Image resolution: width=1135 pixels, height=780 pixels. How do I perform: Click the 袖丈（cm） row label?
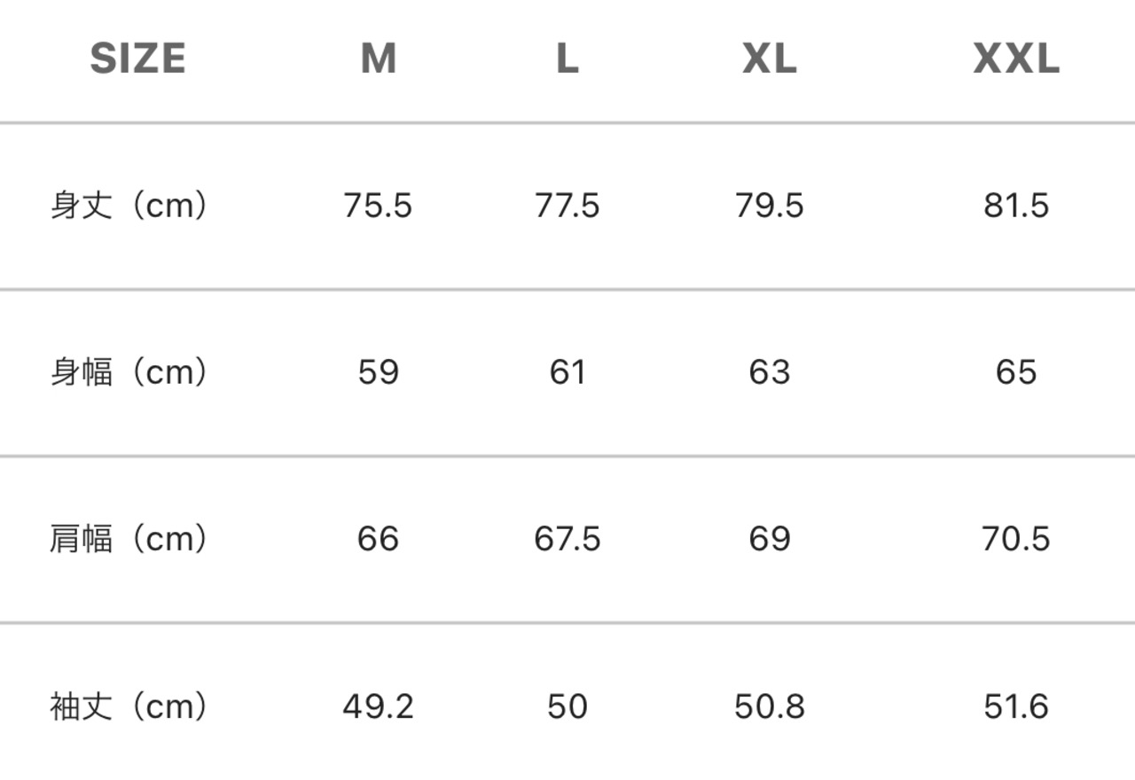coord(130,706)
